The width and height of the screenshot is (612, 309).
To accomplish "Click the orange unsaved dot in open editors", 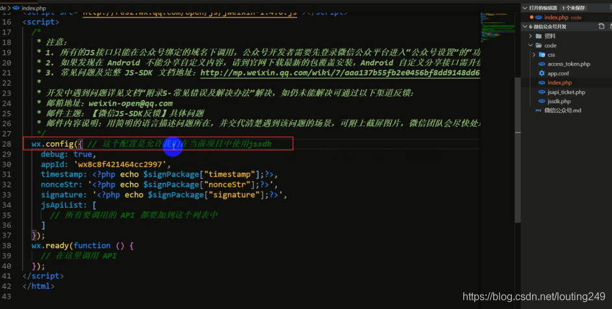I will tap(531, 17).
